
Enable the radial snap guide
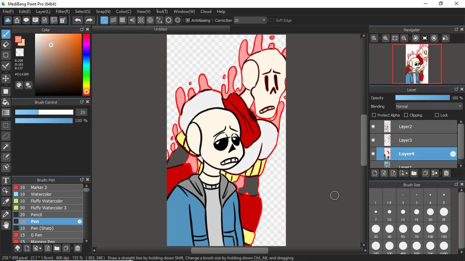[x=141, y=20]
